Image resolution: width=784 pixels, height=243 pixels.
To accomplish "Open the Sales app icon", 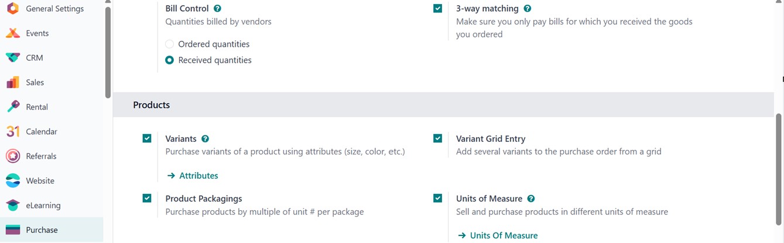I will 13,83.
